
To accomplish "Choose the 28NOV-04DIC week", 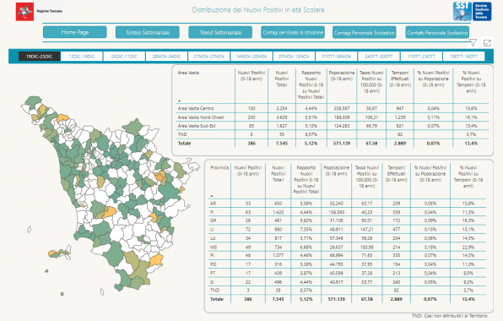I will 166,57.
